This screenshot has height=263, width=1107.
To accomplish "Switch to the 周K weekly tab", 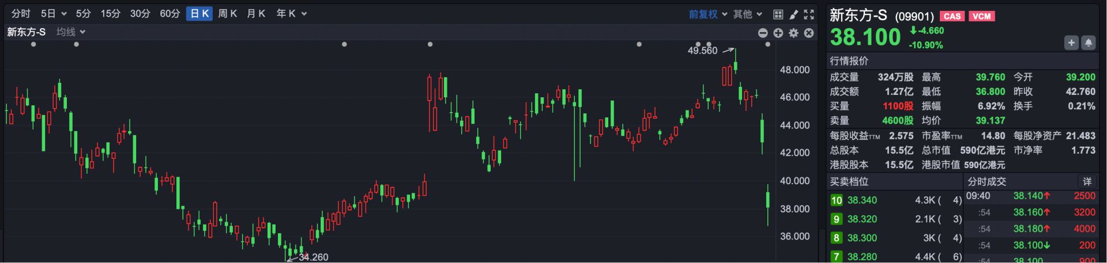I will pyautogui.click(x=228, y=14).
